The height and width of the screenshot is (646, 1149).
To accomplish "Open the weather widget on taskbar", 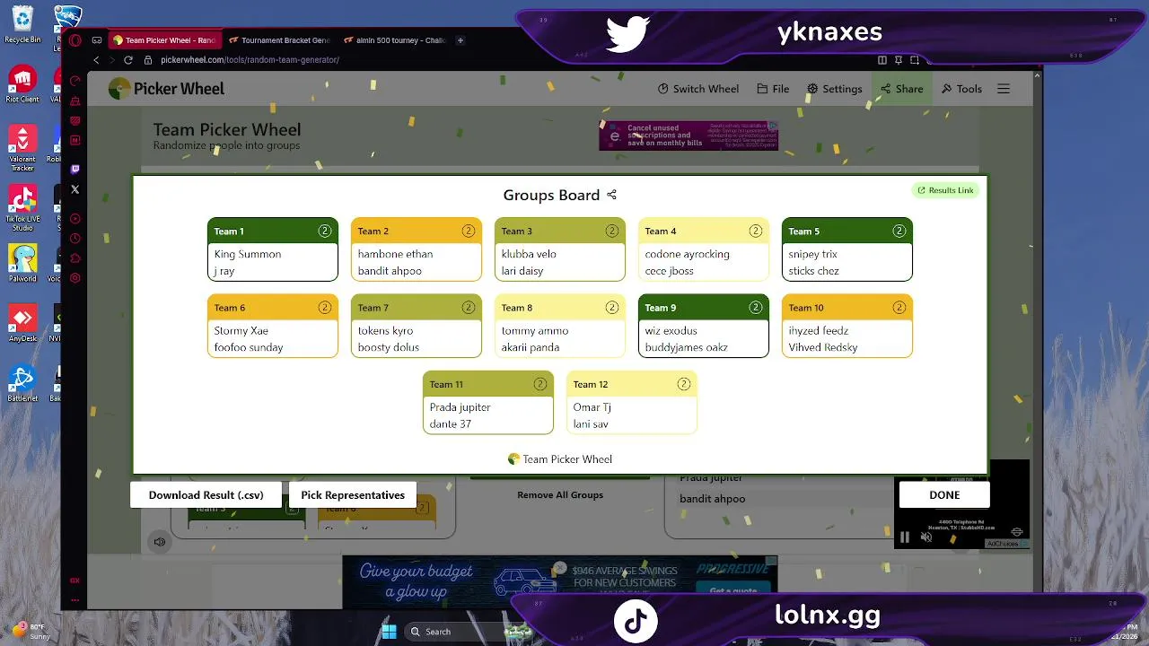I will coord(29,631).
